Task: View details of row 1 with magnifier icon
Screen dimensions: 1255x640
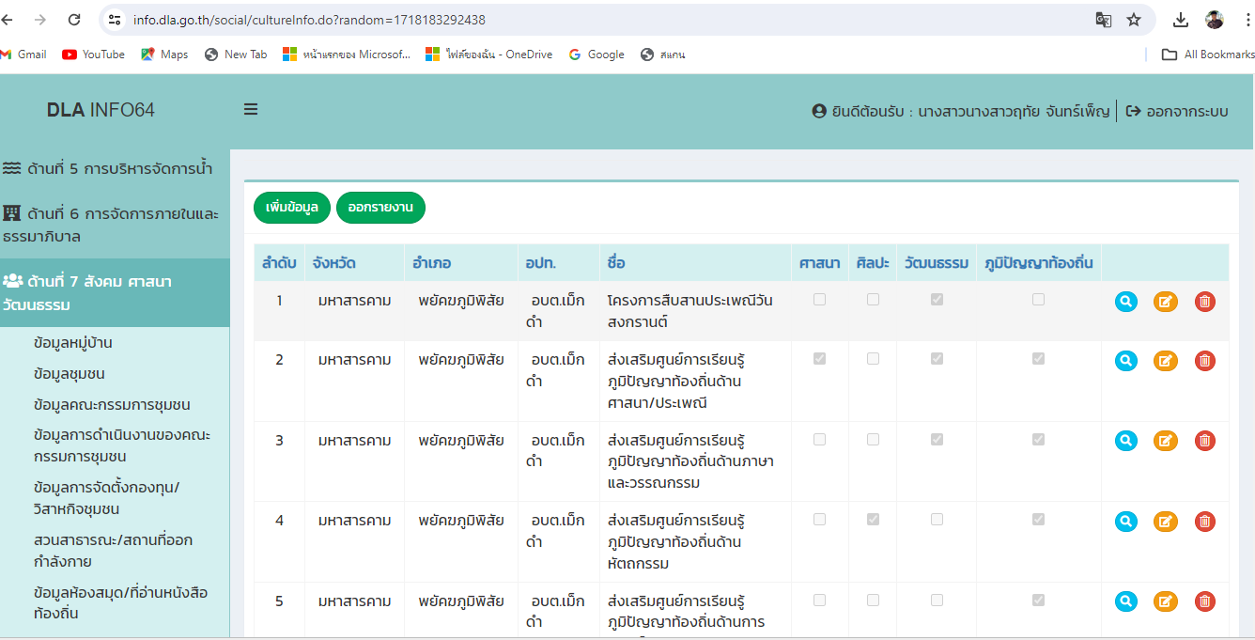Action: coord(1126,302)
